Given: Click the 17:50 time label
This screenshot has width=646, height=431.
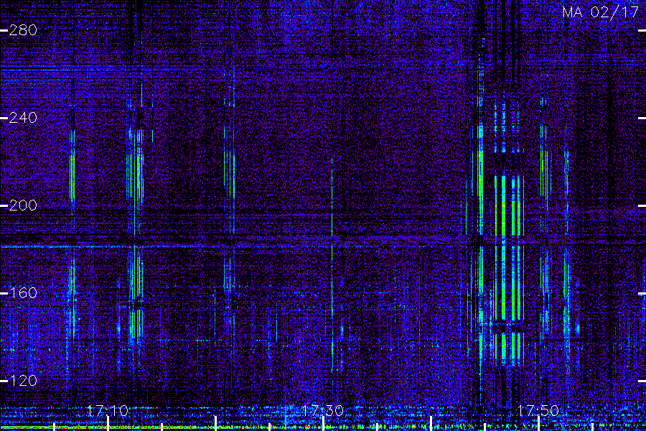Looking at the screenshot, I should pyautogui.click(x=538, y=411).
